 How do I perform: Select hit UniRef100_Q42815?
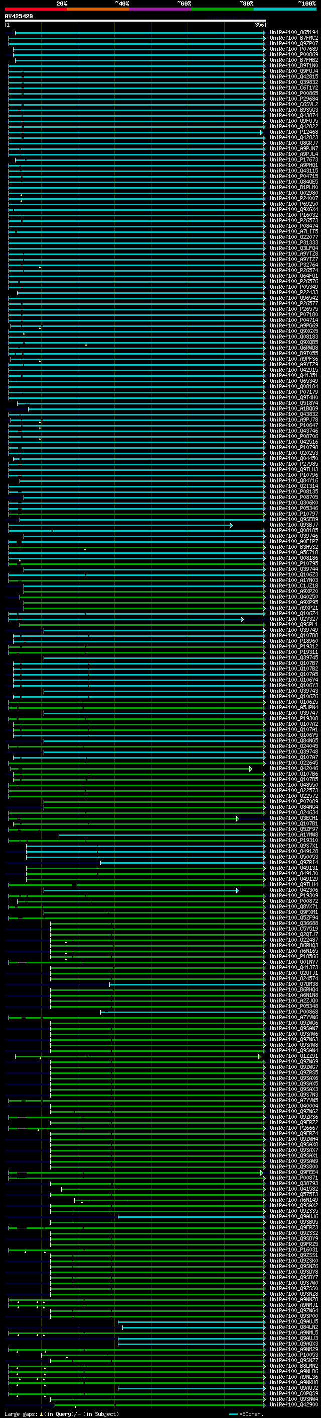(x=294, y=76)
